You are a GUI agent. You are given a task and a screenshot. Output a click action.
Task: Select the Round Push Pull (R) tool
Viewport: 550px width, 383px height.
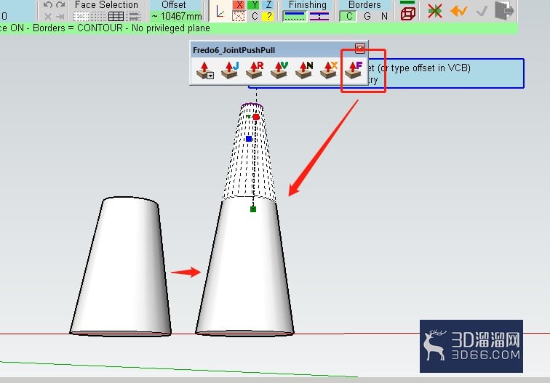(255, 70)
